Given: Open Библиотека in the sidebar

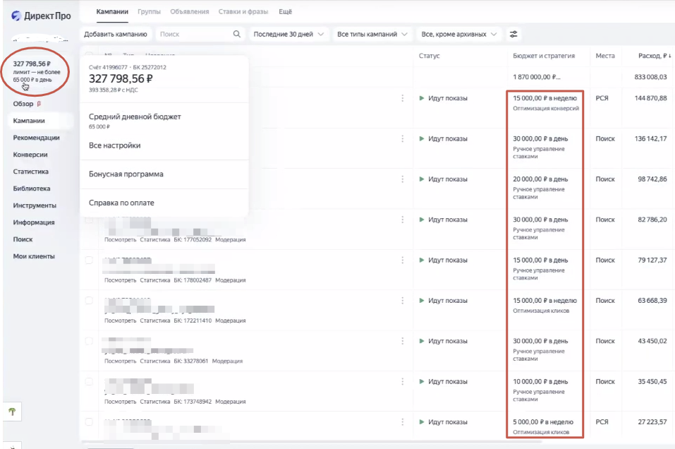Looking at the screenshot, I should [32, 188].
